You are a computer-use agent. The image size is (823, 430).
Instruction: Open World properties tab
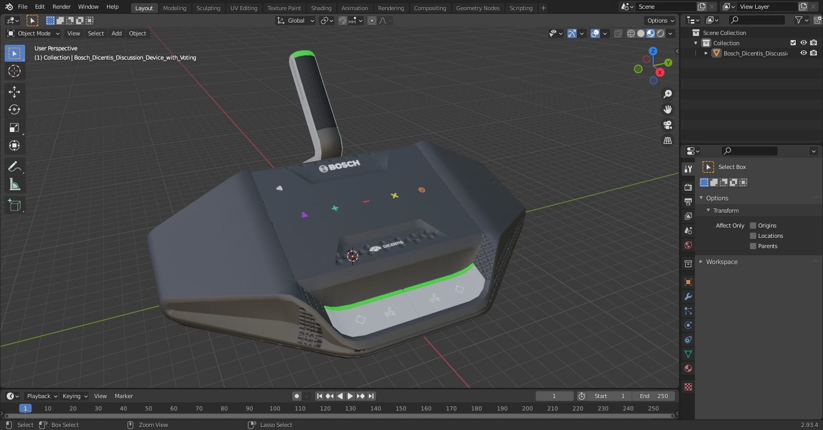[688, 245]
